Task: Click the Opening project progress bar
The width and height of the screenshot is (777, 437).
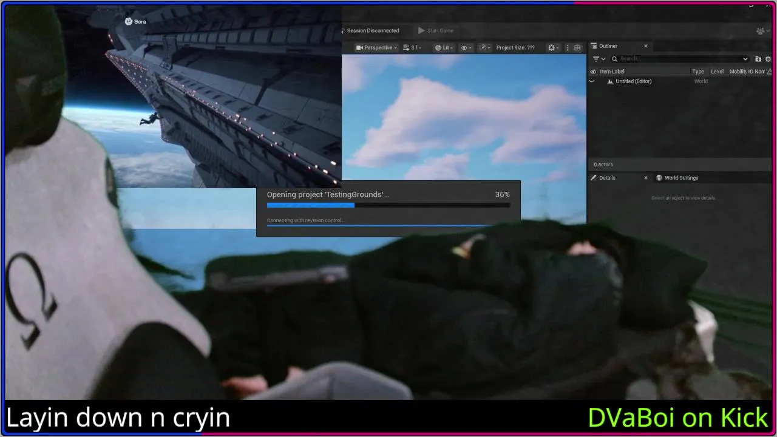Action: (388, 205)
